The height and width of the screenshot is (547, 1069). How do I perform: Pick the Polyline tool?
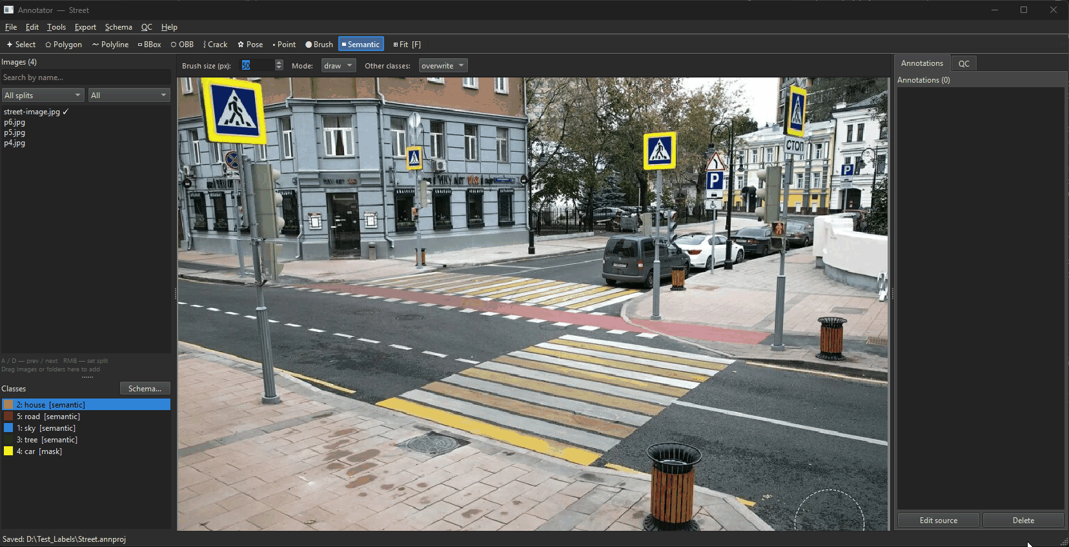tap(110, 45)
